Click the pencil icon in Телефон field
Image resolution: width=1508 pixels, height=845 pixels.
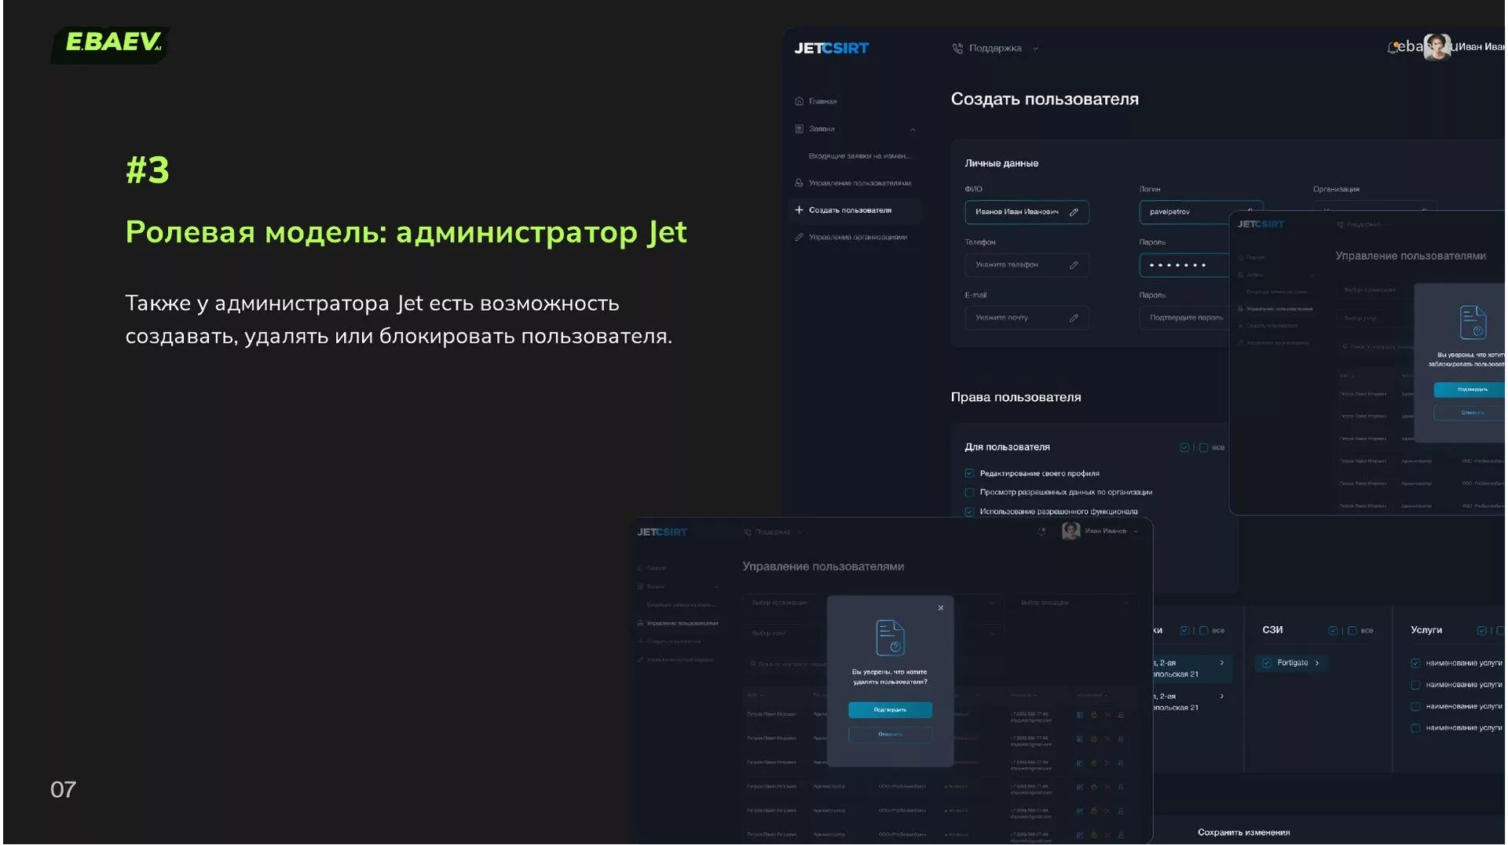click(x=1074, y=265)
